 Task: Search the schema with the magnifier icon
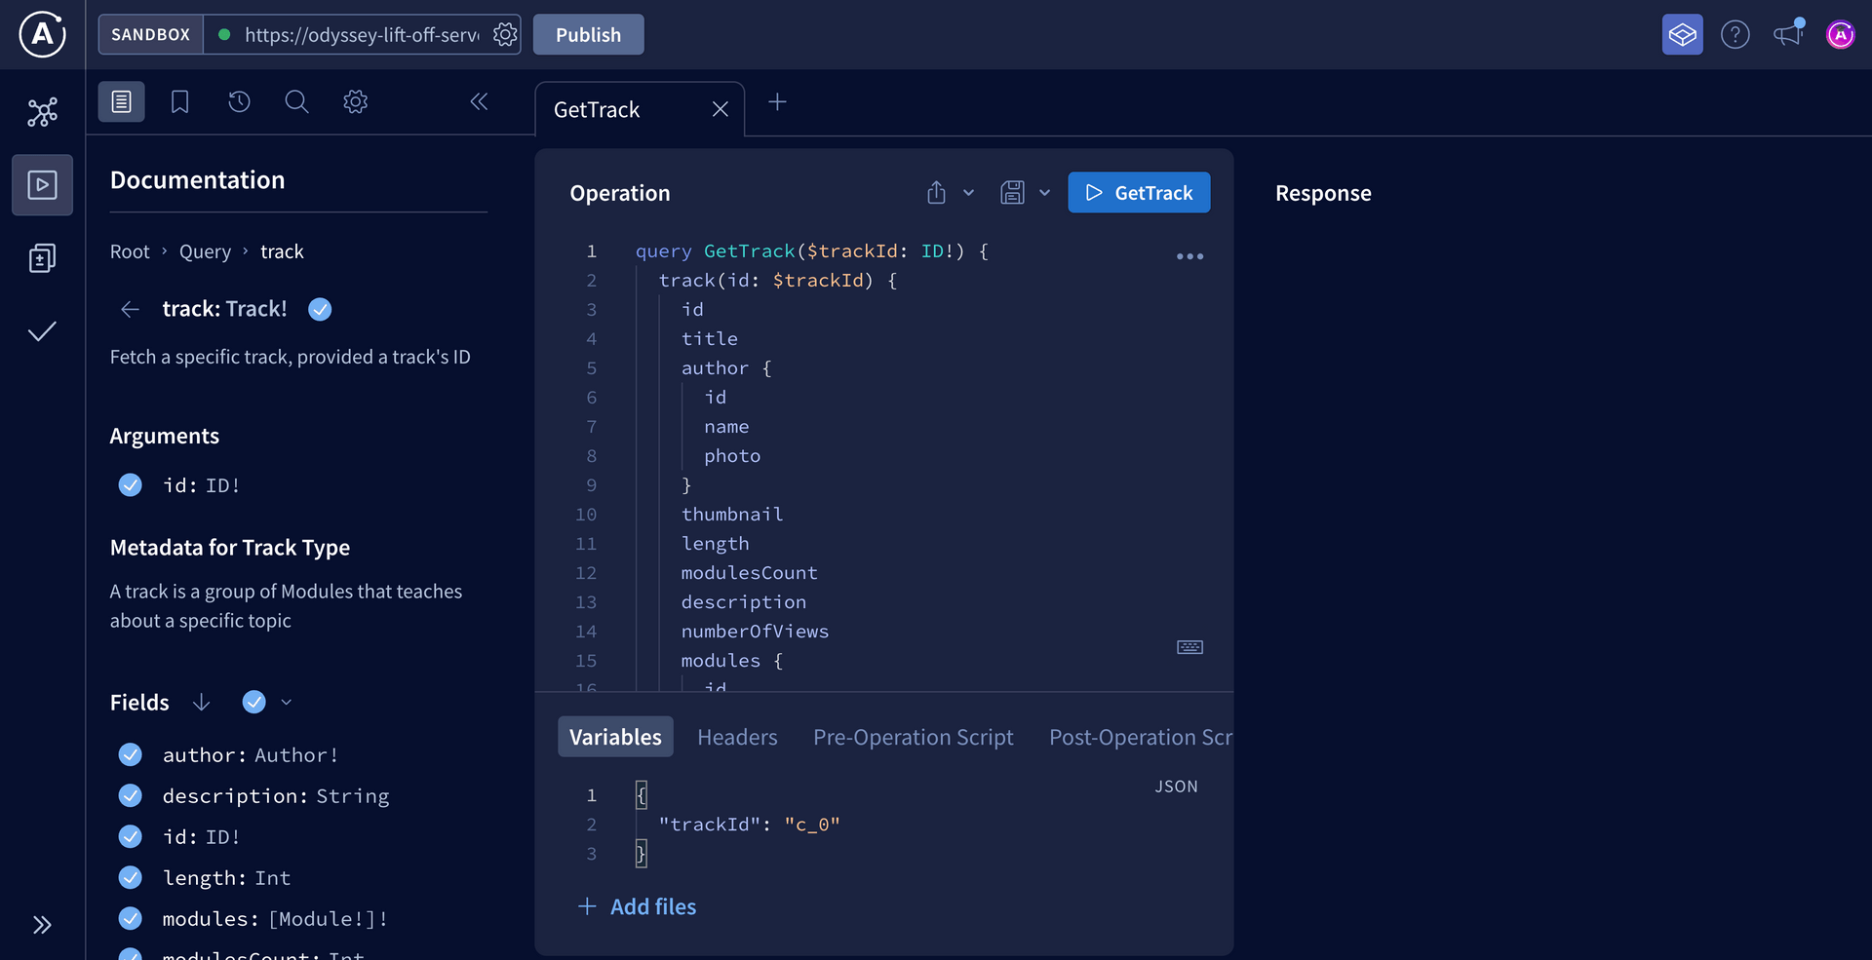(296, 101)
